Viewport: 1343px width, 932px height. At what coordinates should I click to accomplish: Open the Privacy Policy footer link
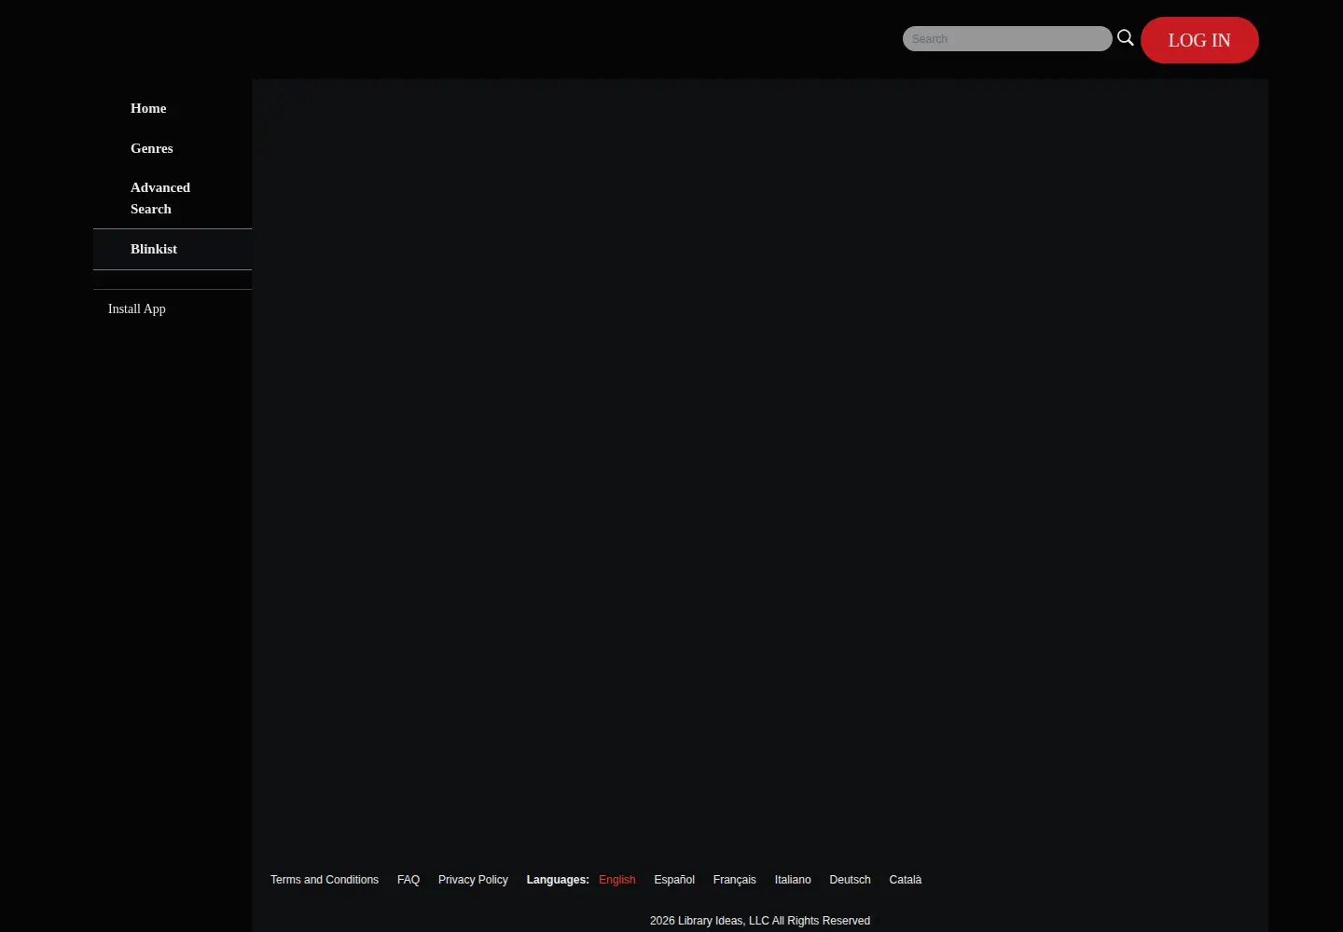coord(473,880)
